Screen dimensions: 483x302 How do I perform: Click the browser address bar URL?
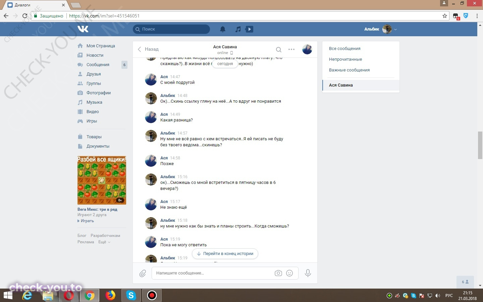pos(104,16)
